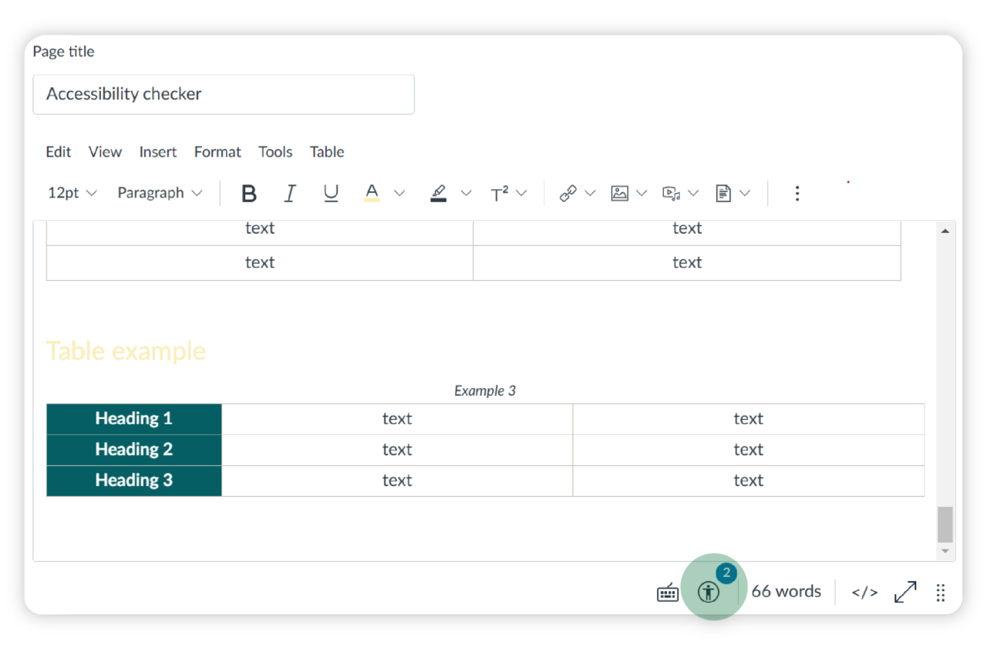Insert a link with the chain icon
Image resolution: width=987 pixels, height=645 pixels.
click(x=568, y=193)
